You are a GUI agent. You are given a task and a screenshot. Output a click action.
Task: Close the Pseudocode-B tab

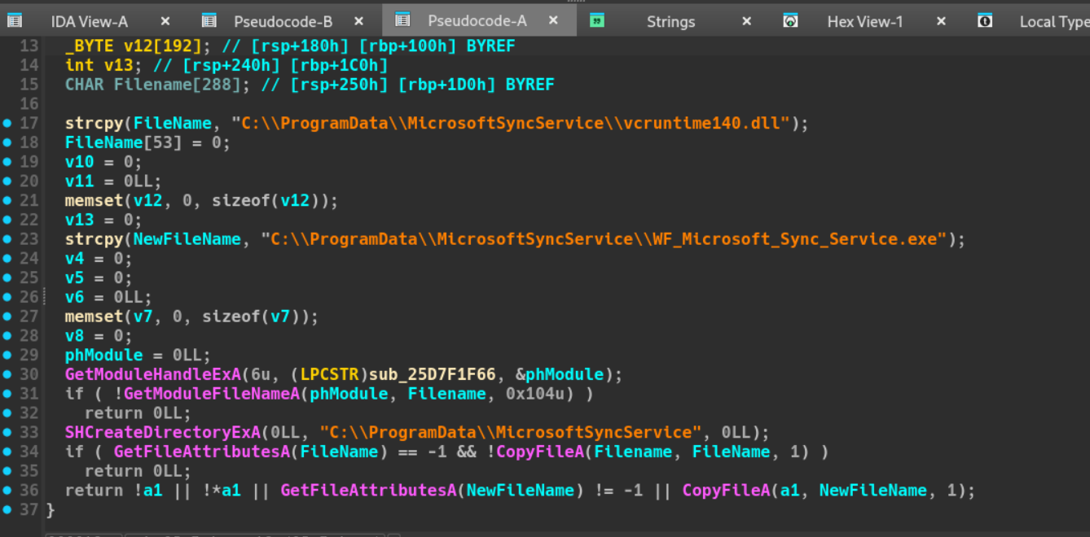point(359,21)
